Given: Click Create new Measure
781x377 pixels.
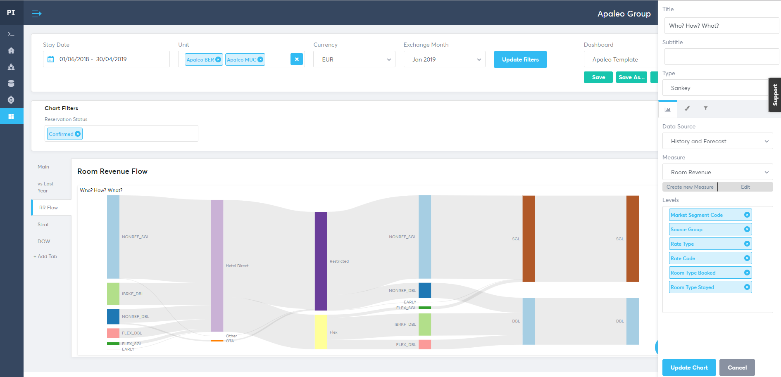Looking at the screenshot, I should tap(690, 187).
